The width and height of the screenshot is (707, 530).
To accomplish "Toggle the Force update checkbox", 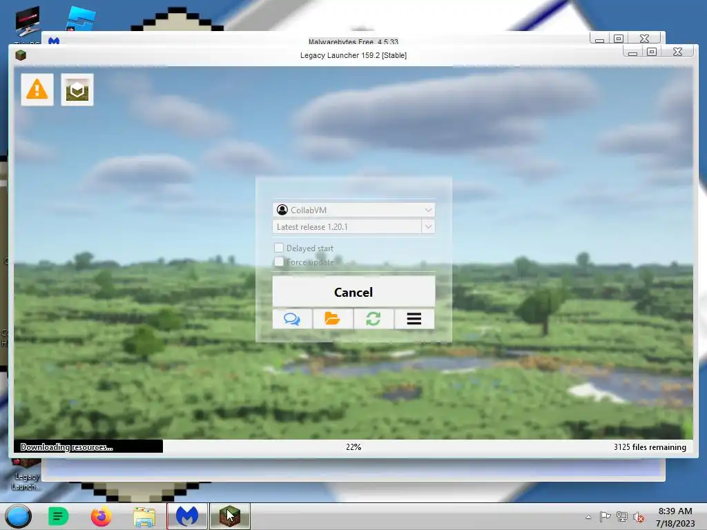I will tap(279, 262).
